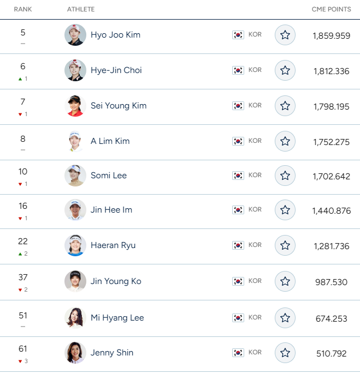
Task: Select the A Lim Kim name link
Action: point(110,141)
